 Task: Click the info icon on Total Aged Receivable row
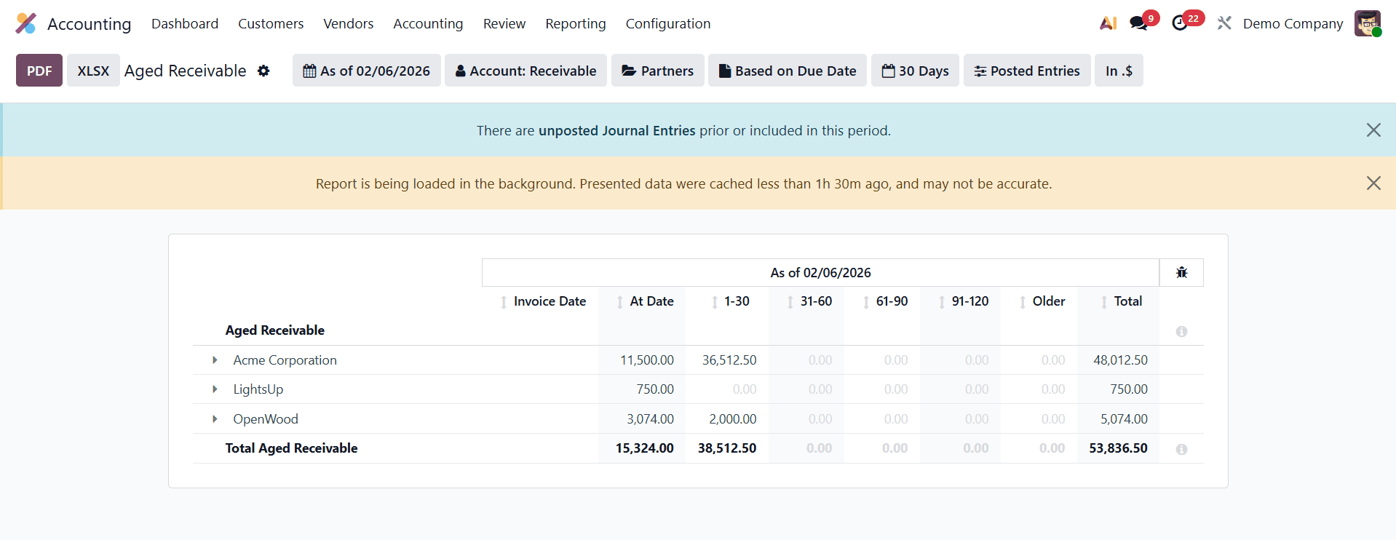1181,449
